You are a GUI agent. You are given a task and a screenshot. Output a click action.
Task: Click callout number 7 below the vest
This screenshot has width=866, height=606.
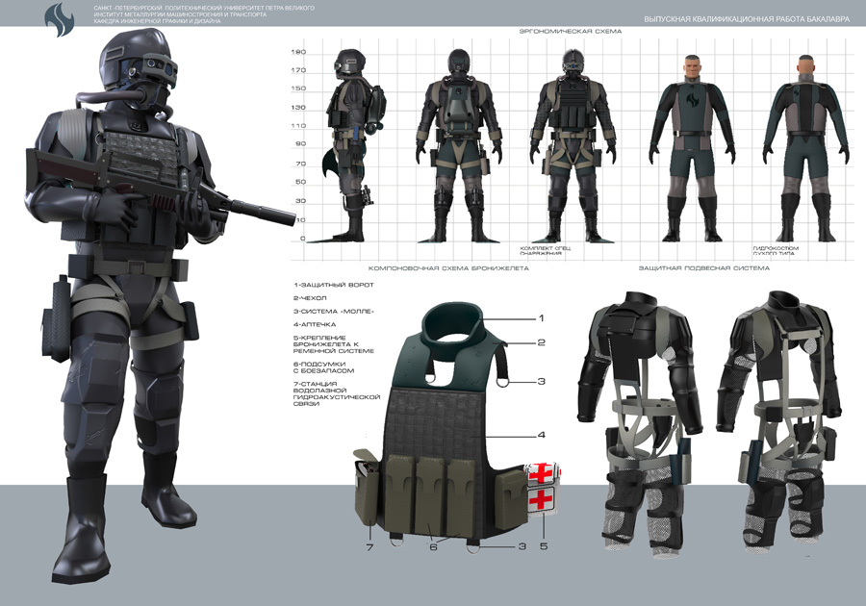[370, 547]
